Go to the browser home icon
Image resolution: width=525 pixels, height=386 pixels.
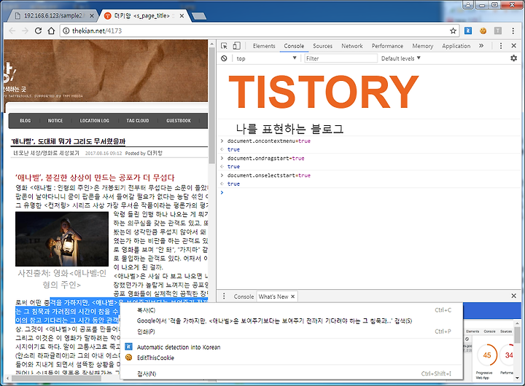point(51,31)
